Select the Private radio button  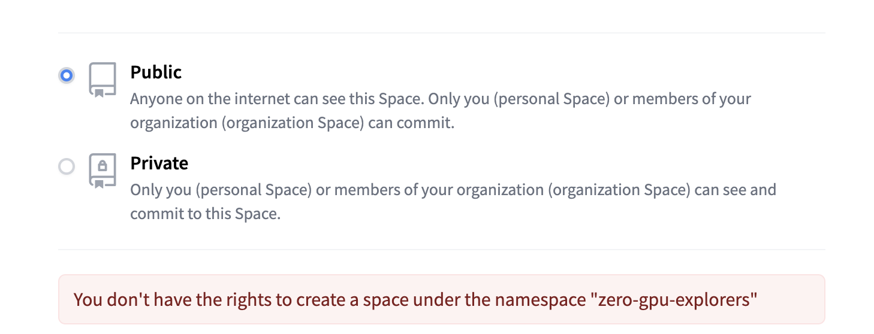(x=67, y=166)
